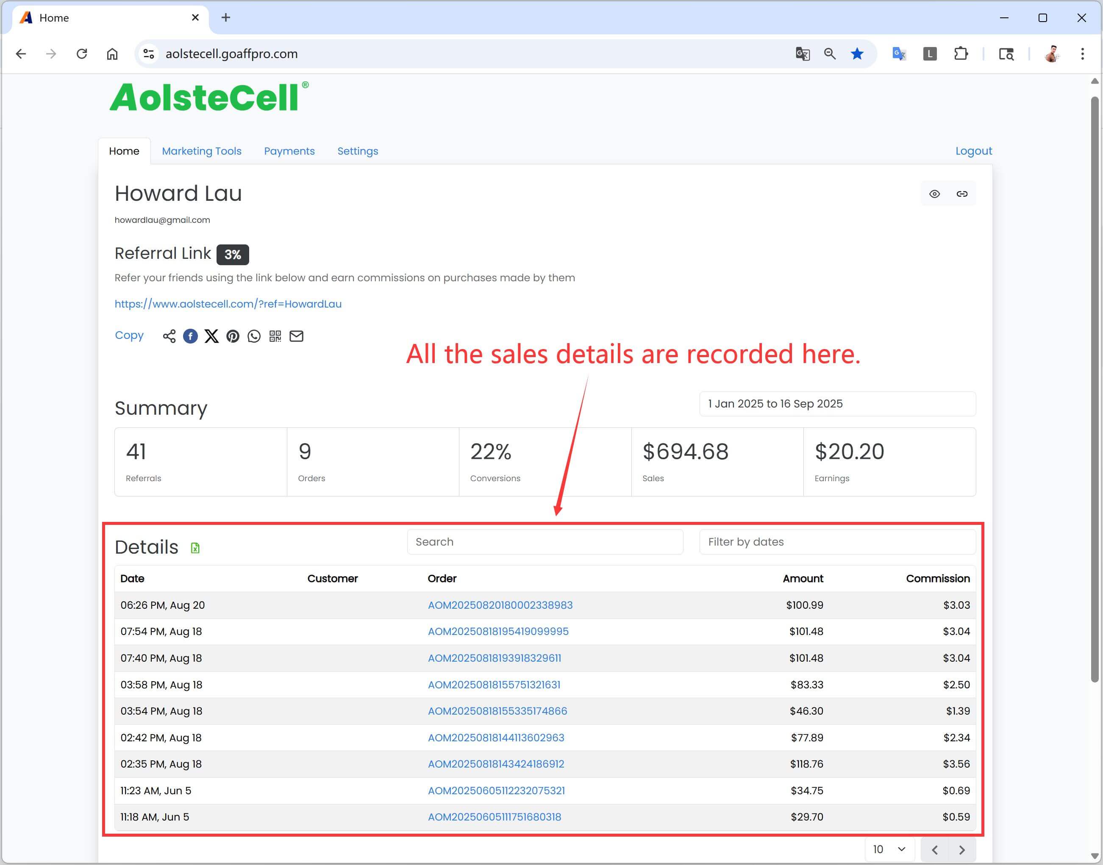Export details table to spreadsheet
Viewport: 1103px width, 865px height.
point(195,548)
